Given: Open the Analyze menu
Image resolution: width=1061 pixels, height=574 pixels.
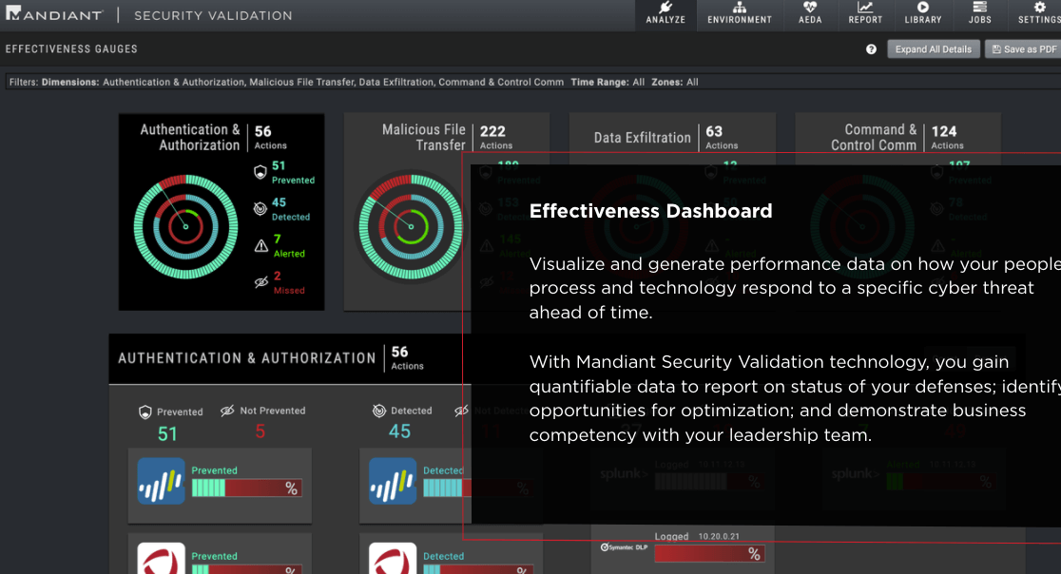Looking at the screenshot, I should (x=666, y=13).
